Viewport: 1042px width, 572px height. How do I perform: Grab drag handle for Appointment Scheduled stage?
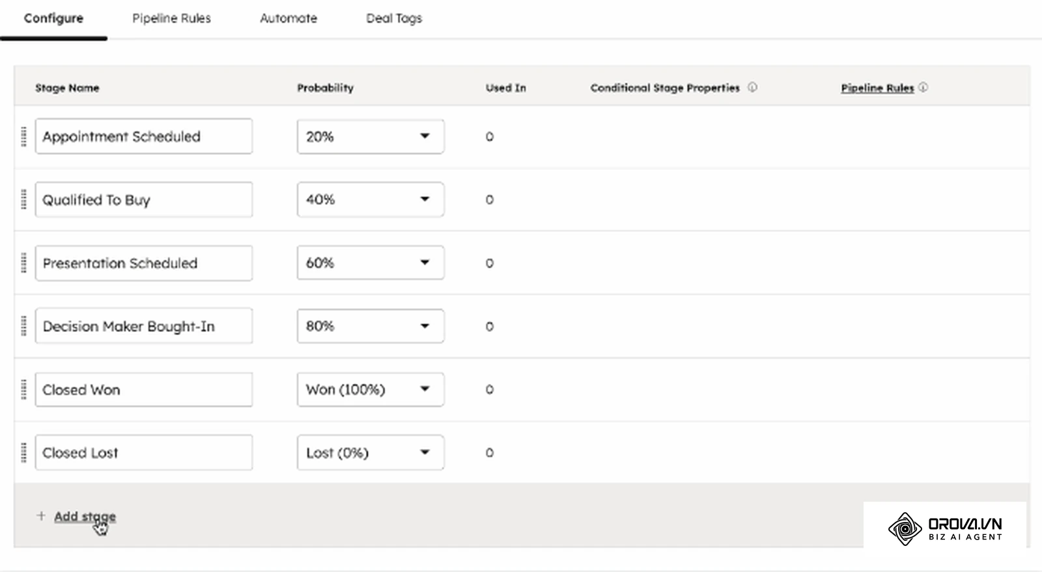[24, 137]
